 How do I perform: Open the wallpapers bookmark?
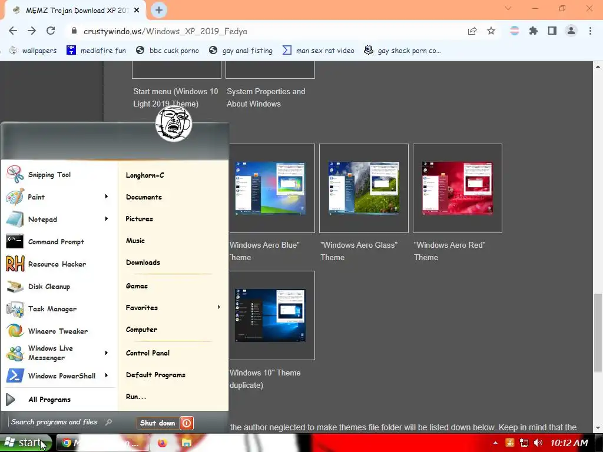[x=33, y=51]
